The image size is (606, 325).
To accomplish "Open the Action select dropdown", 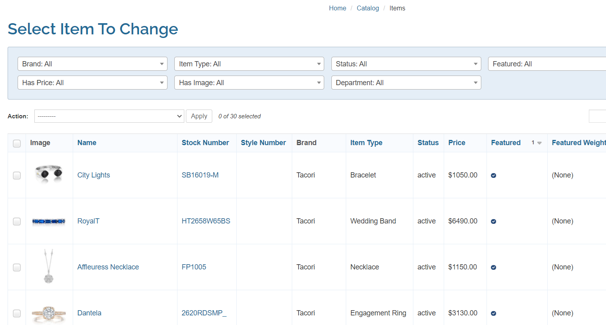I will pos(109,116).
